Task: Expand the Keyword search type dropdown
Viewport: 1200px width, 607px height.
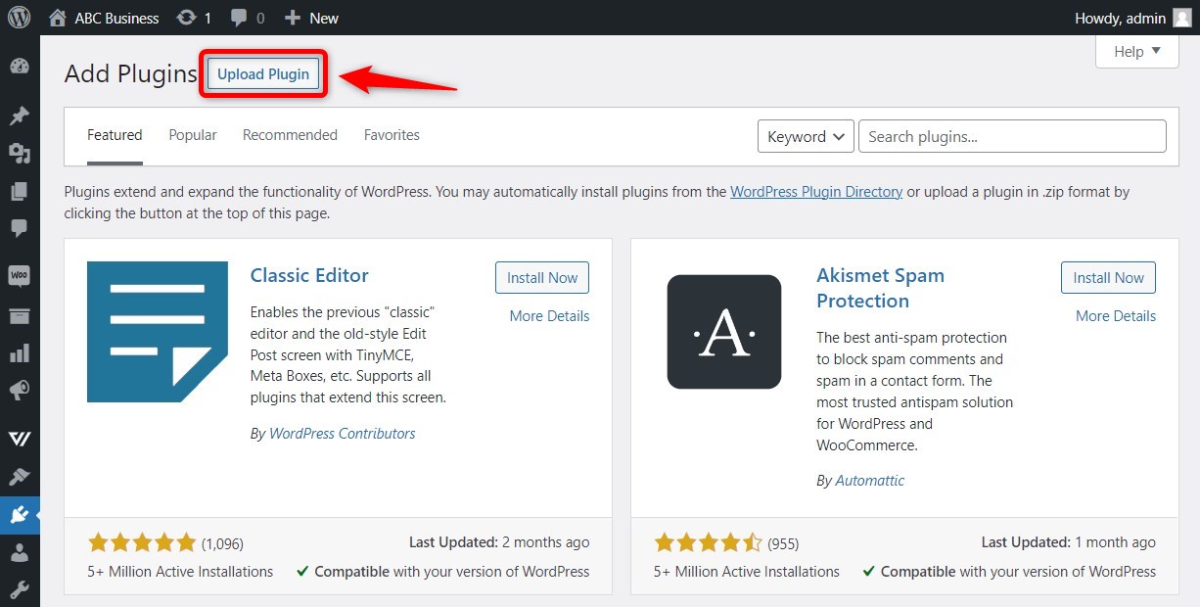Action: 806,137
